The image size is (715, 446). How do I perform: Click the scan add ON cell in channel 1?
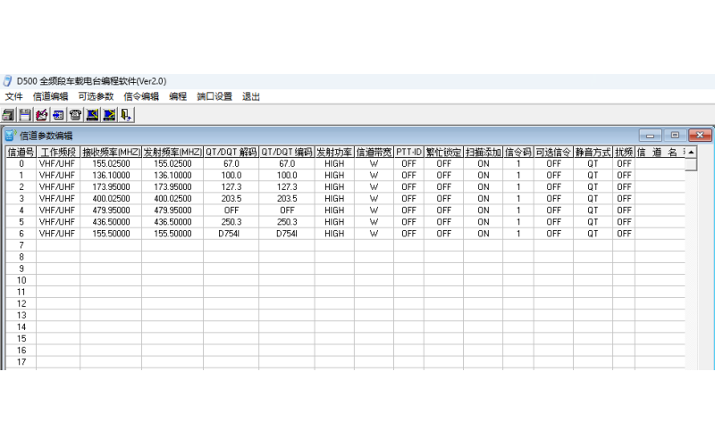tap(484, 175)
